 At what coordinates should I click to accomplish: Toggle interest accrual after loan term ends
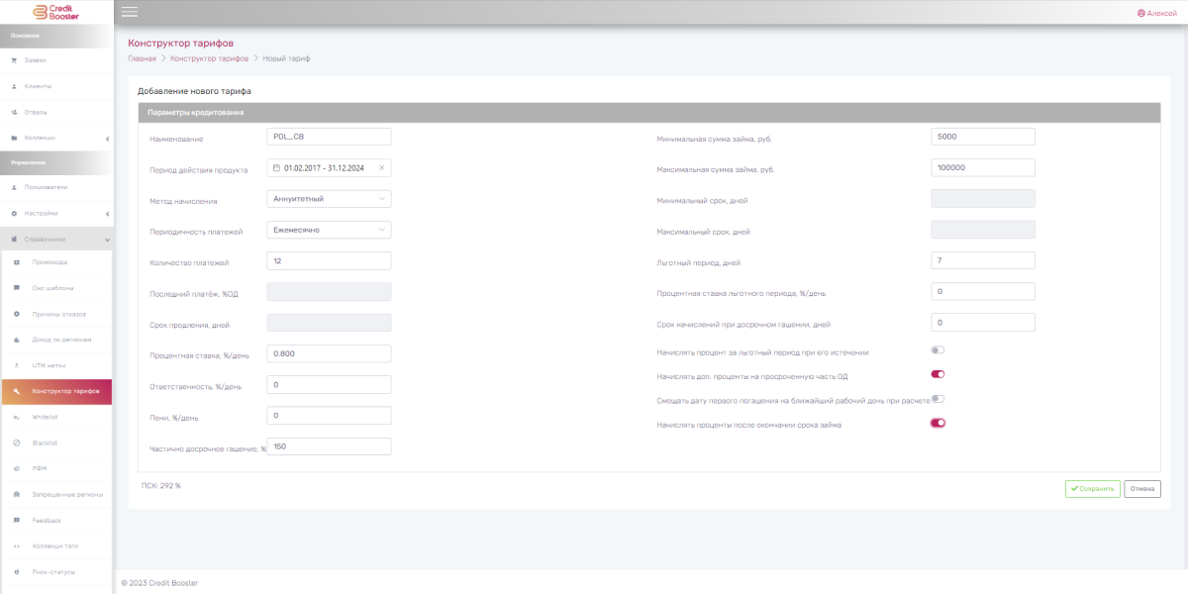(x=938, y=423)
